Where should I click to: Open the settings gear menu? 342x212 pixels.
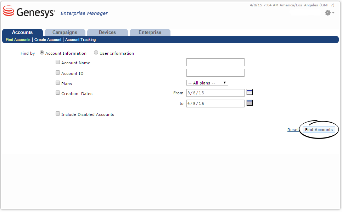click(329, 13)
